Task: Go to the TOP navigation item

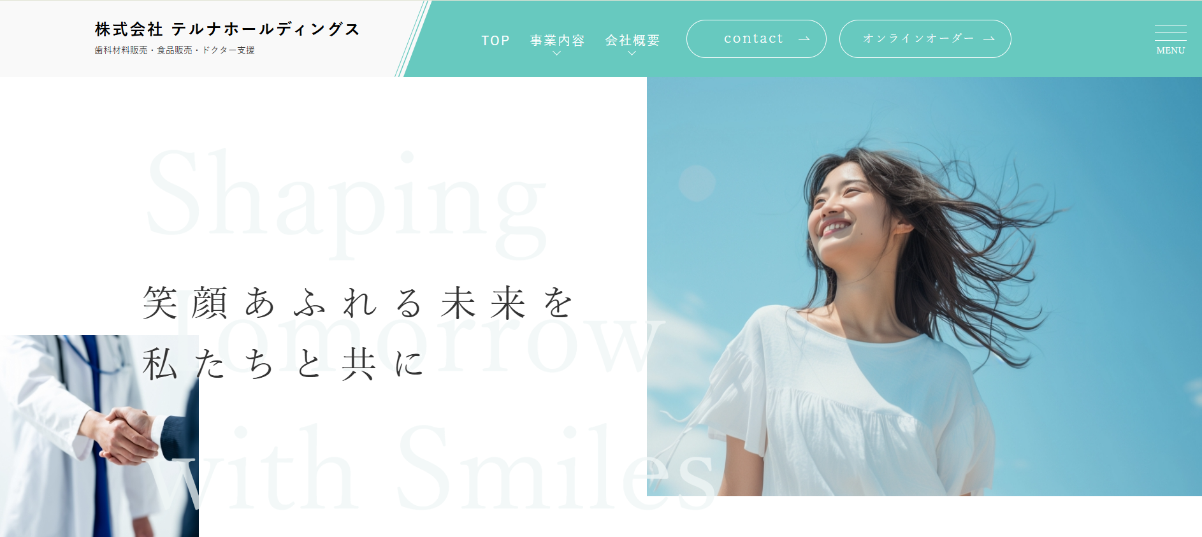Action: [495, 41]
